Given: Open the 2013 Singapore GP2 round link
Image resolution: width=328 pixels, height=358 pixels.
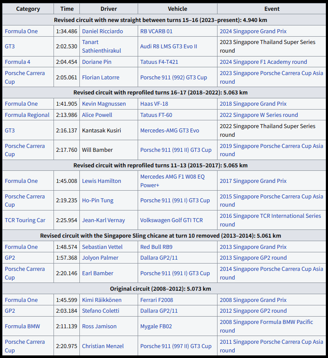Looking at the screenshot, I should pos(253,258).
